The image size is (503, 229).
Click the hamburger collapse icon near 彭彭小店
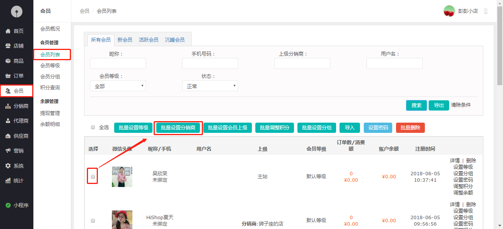tap(486, 11)
